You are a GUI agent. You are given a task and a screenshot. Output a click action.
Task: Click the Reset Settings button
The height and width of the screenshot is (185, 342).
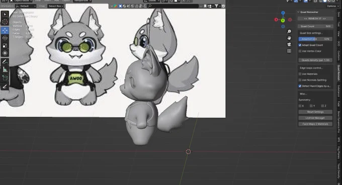(x=315, y=112)
